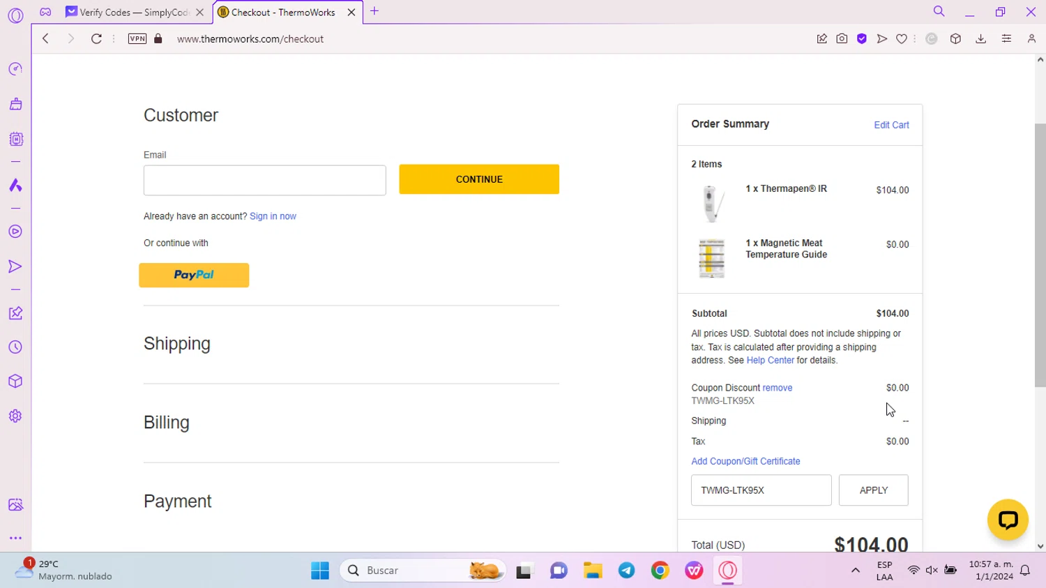Take a snapshot with camera icon

842,39
